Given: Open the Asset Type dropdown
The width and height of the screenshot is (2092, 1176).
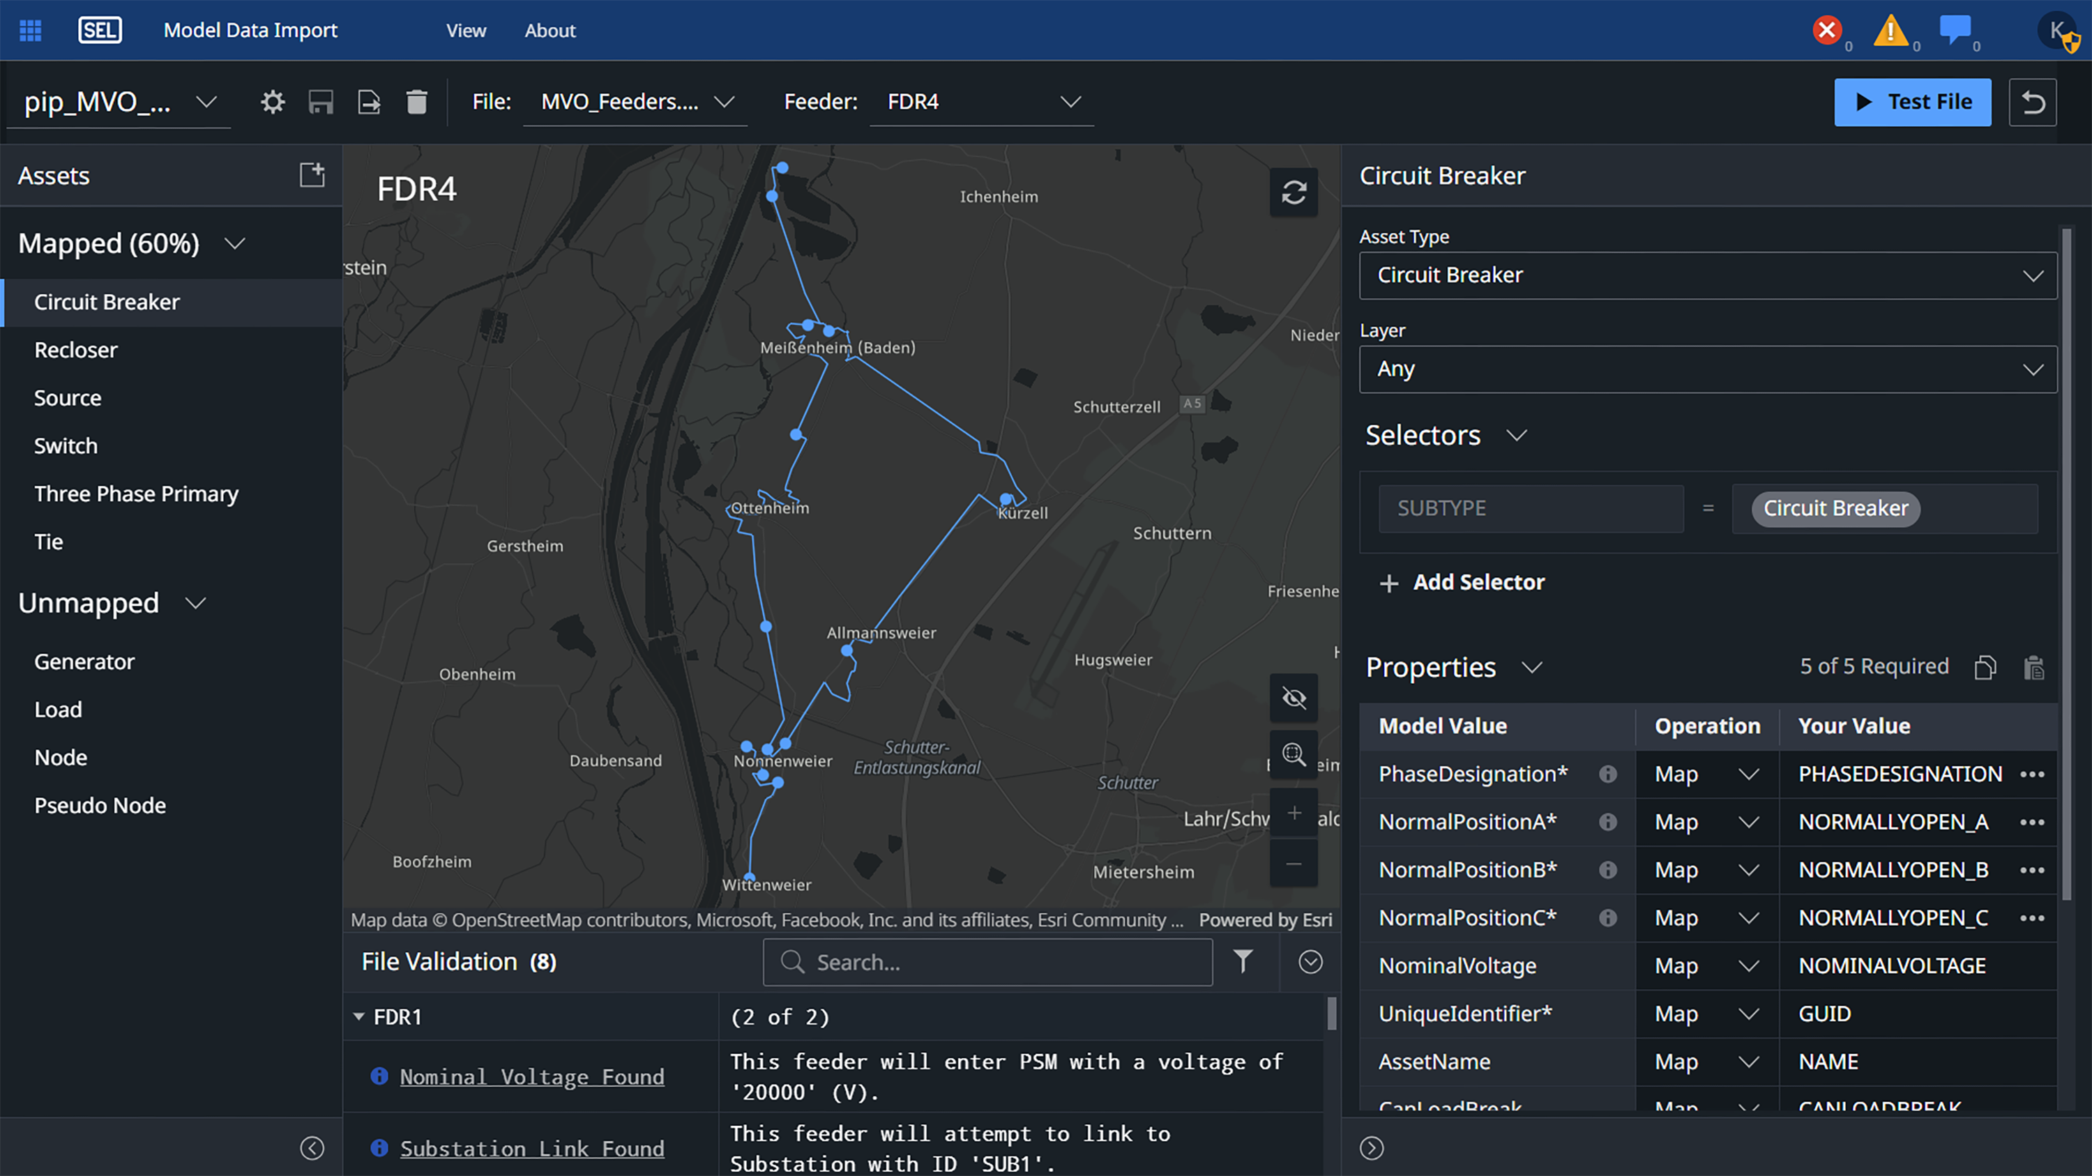Looking at the screenshot, I should tap(1707, 275).
